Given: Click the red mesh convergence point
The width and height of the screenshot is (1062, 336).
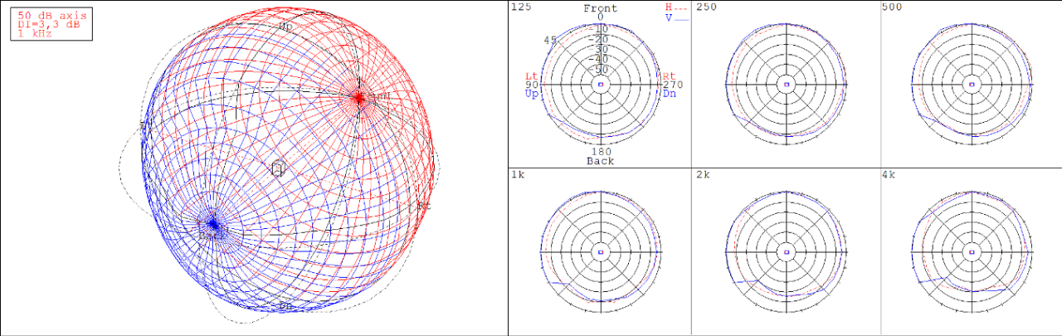Looking at the screenshot, I should [358, 98].
